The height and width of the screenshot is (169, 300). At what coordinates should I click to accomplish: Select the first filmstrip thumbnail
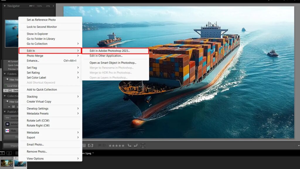point(6,163)
